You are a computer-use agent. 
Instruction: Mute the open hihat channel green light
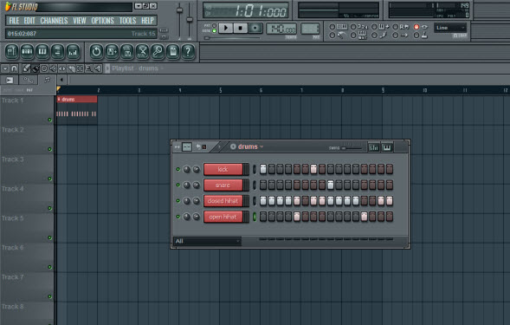click(x=178, y=217)
